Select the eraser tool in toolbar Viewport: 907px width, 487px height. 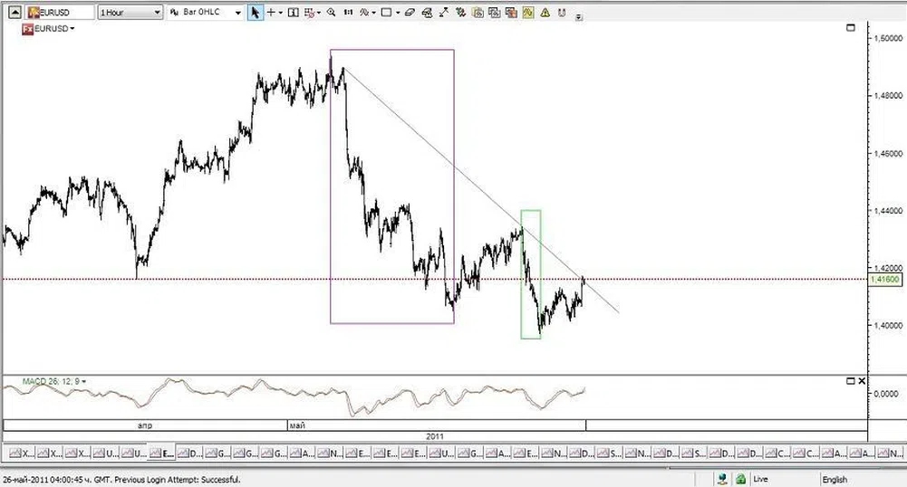pos(410,13)
